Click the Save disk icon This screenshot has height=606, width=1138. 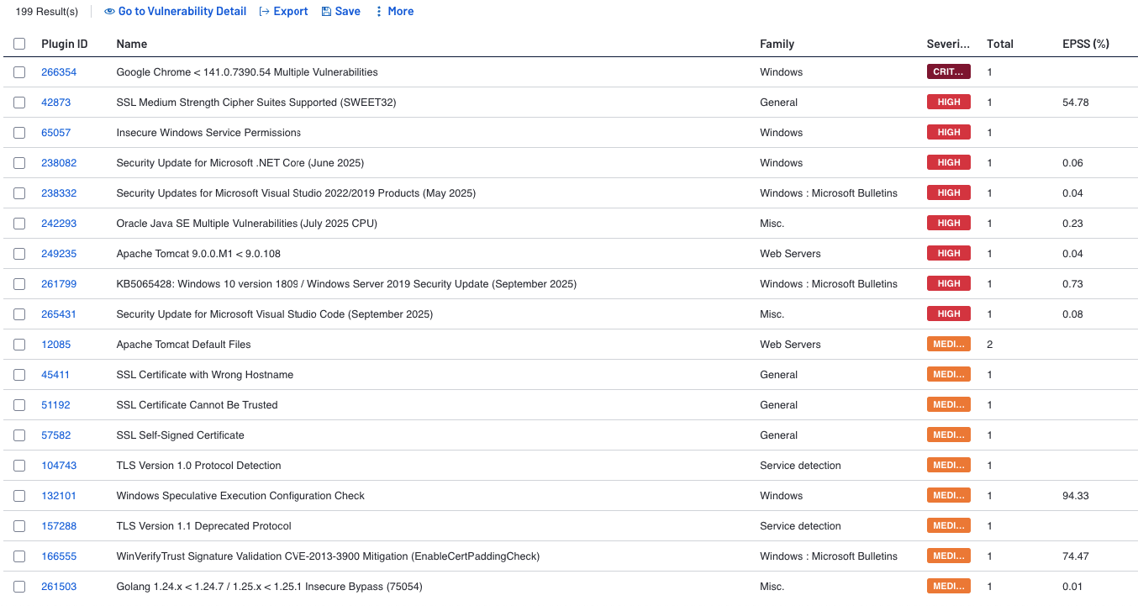tap(326, 12)
